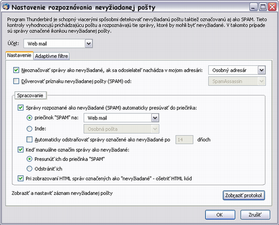Close dialog with the red X
Screen dimensions: 279x225
[272, 7]
